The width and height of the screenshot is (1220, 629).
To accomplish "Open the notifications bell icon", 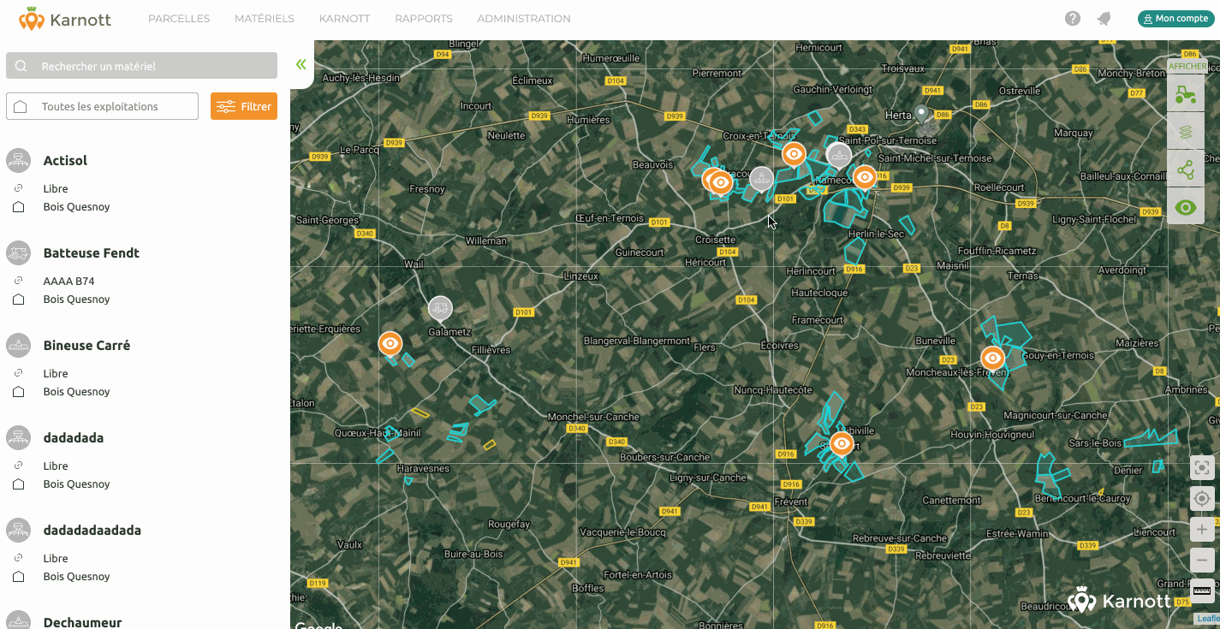I will click(1104, 19).
